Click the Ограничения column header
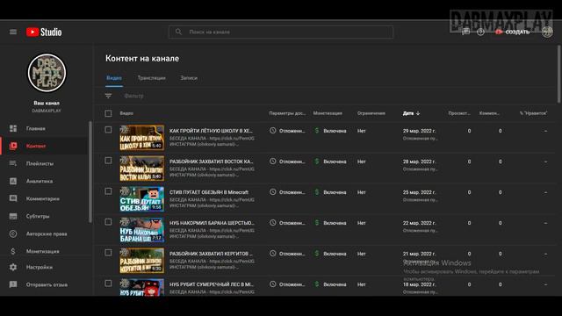This screenshot has height=316, width=562. click(371, 113)
